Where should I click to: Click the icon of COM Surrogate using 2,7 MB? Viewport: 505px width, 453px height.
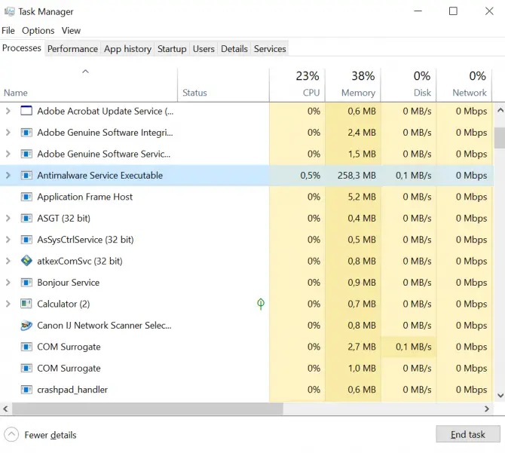[26, 347]
